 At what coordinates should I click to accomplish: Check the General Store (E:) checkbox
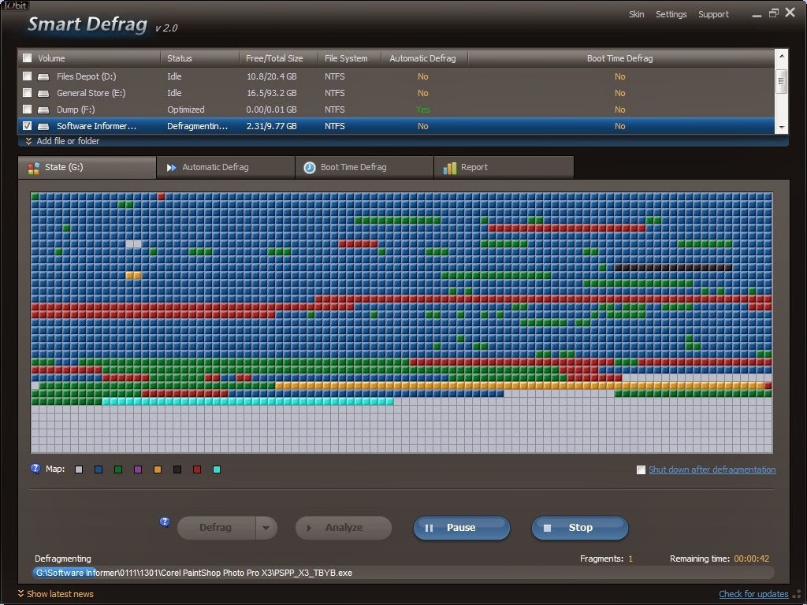(x=28, y=93)
